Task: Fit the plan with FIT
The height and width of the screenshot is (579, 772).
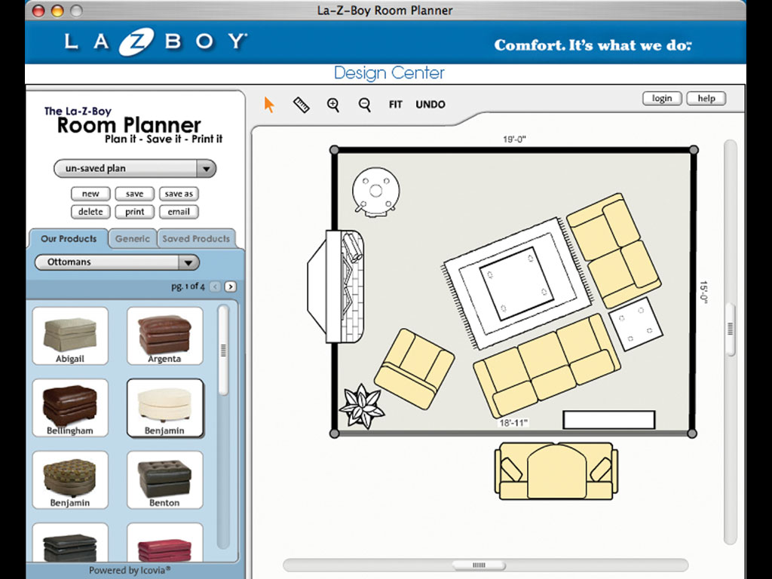Action: pos(395,104)
